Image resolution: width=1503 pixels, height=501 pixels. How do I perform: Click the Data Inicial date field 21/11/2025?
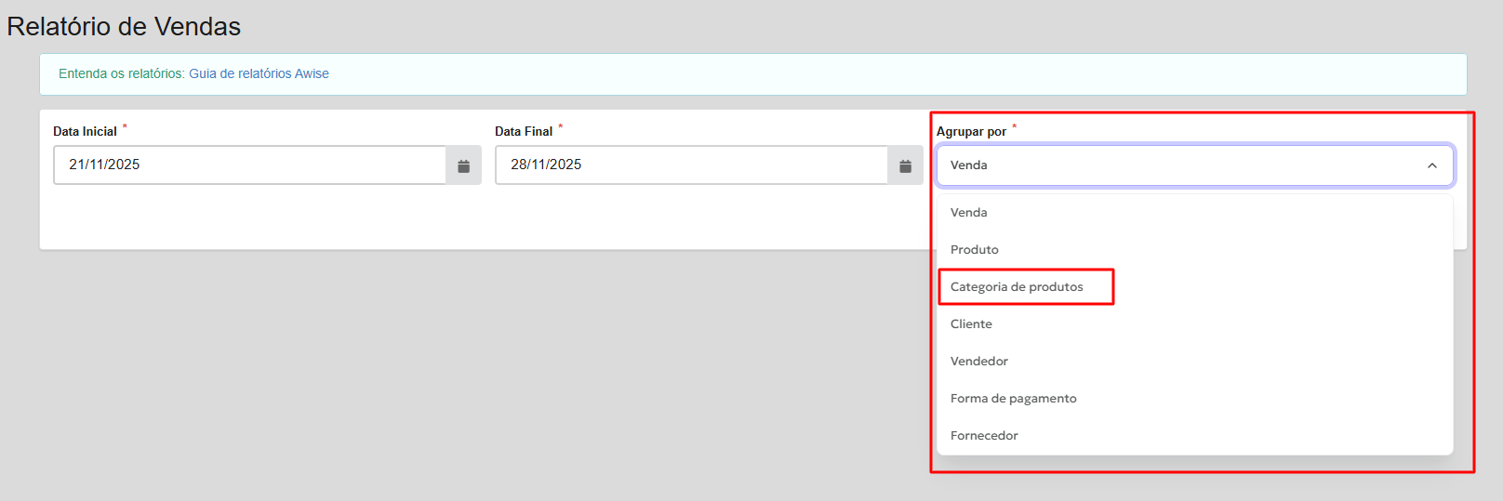[249, 165]
